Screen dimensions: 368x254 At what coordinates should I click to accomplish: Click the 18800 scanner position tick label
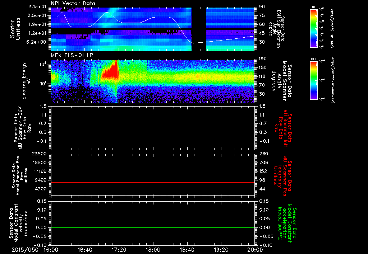[39, 163]
